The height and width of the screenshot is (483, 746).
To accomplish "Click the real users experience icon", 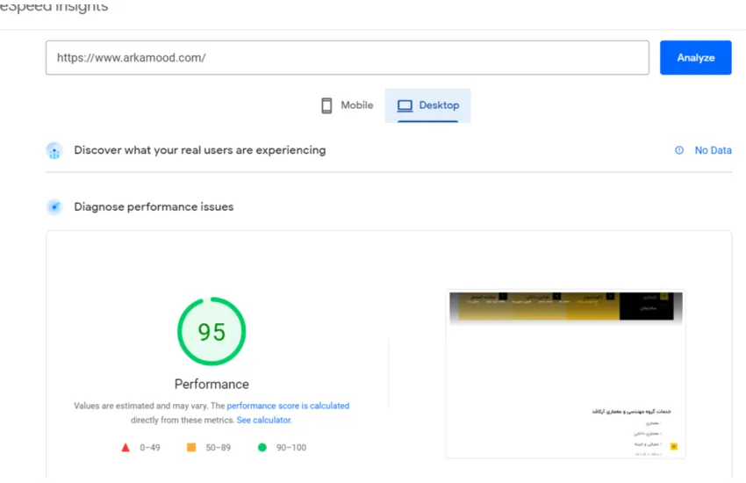I will [x=54, y=151].
